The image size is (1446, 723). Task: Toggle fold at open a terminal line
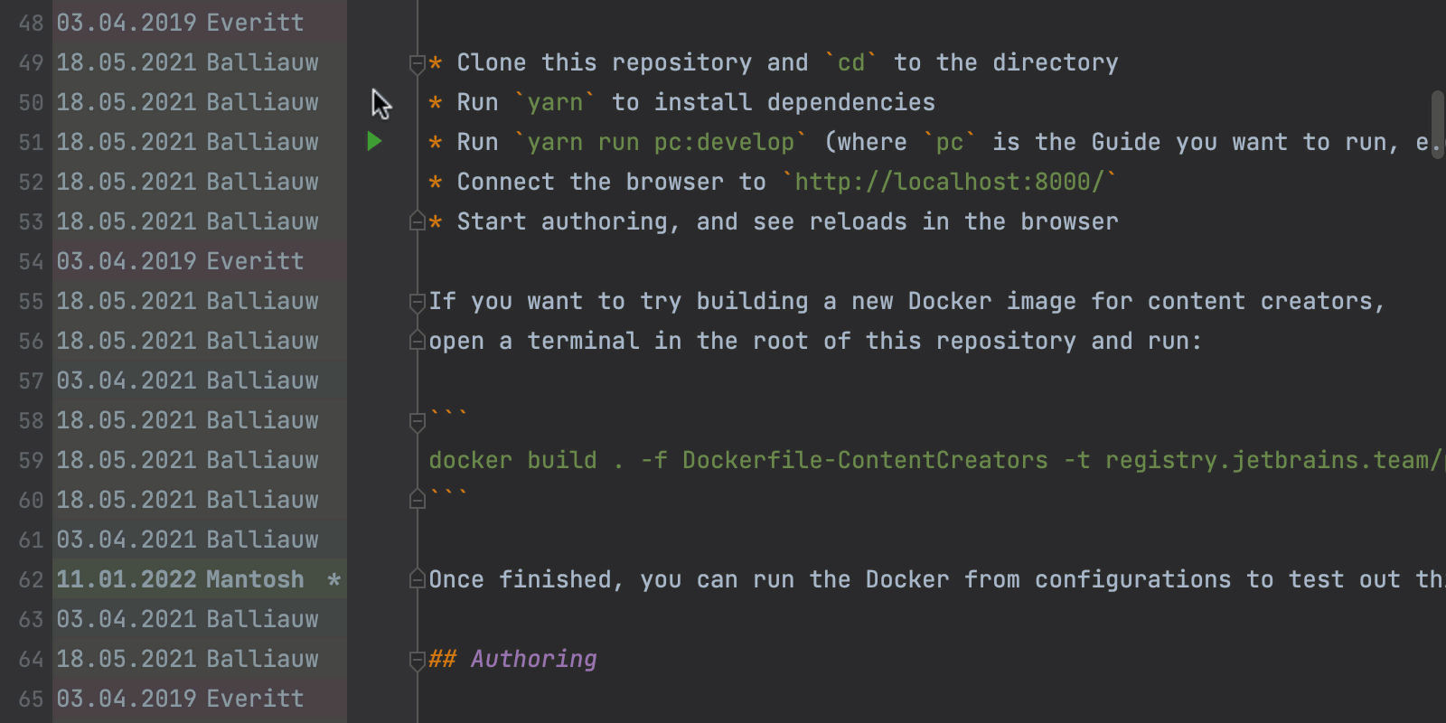pyautogui.click(x=418, y=341)
